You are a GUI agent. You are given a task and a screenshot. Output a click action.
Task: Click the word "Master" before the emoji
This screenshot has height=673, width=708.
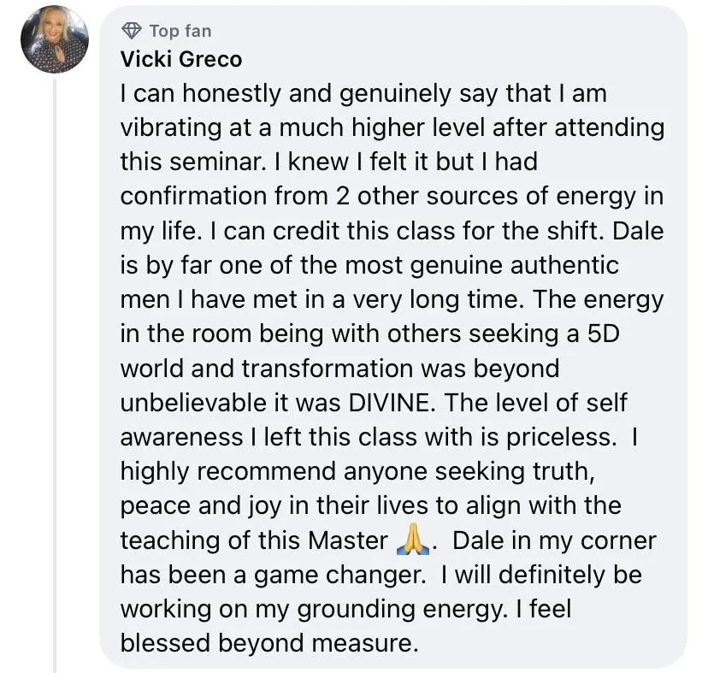click(x=348, y=540)
